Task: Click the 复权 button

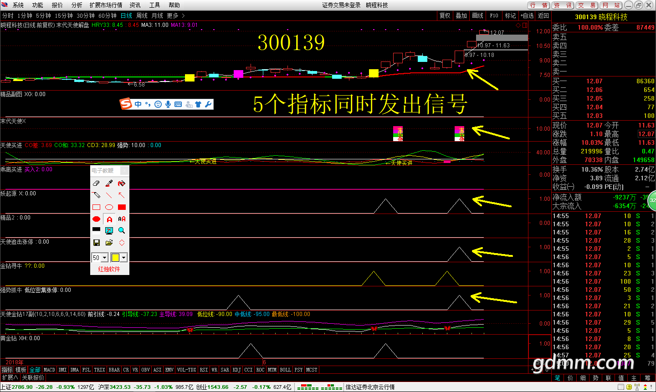Action: pos(445,15)
